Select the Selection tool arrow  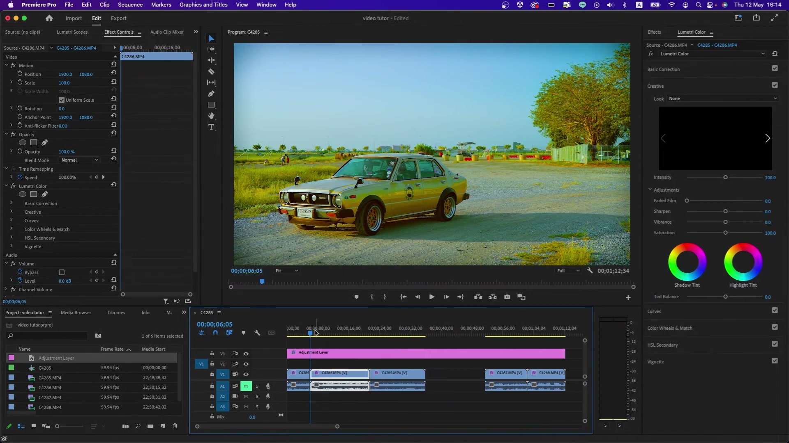pos(211,39)
